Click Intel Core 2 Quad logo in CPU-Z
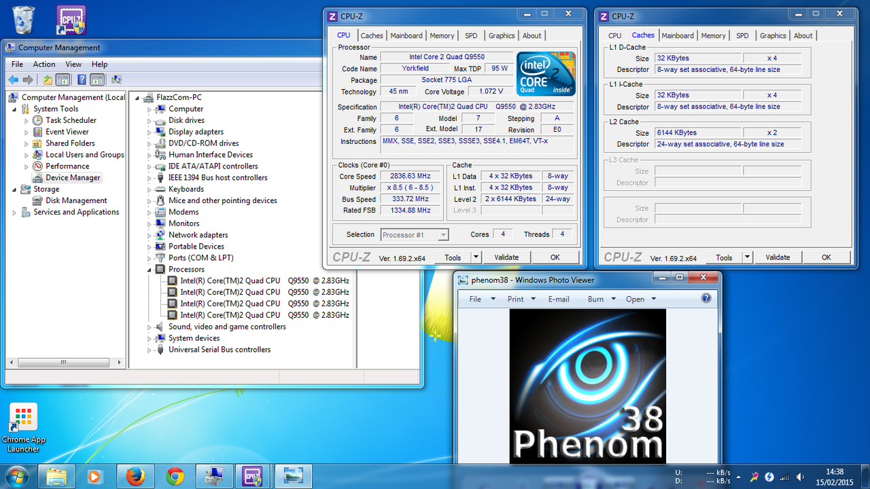Screen dimensions: 870x489 click(546, 73)
